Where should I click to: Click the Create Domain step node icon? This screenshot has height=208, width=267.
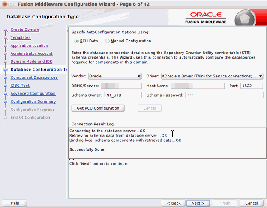(x=6, y=30)
